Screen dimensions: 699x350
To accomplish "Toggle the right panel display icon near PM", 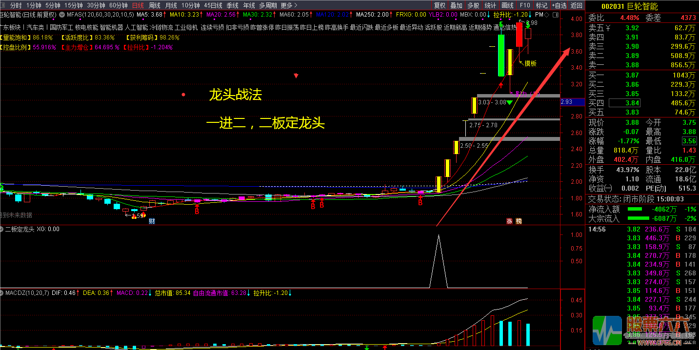I will pyautogui.click(x=556, y=15).
